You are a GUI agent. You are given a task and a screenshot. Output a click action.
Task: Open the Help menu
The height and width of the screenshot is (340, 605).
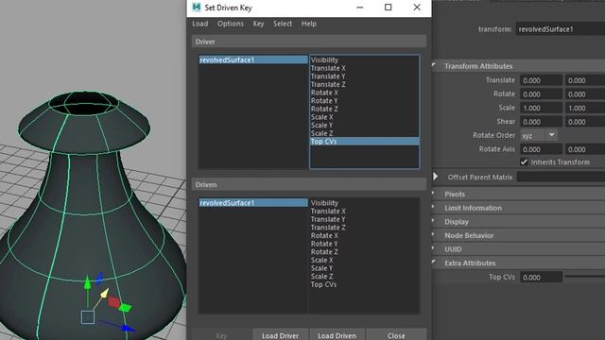pyautogui.click(x=309, y=24)
